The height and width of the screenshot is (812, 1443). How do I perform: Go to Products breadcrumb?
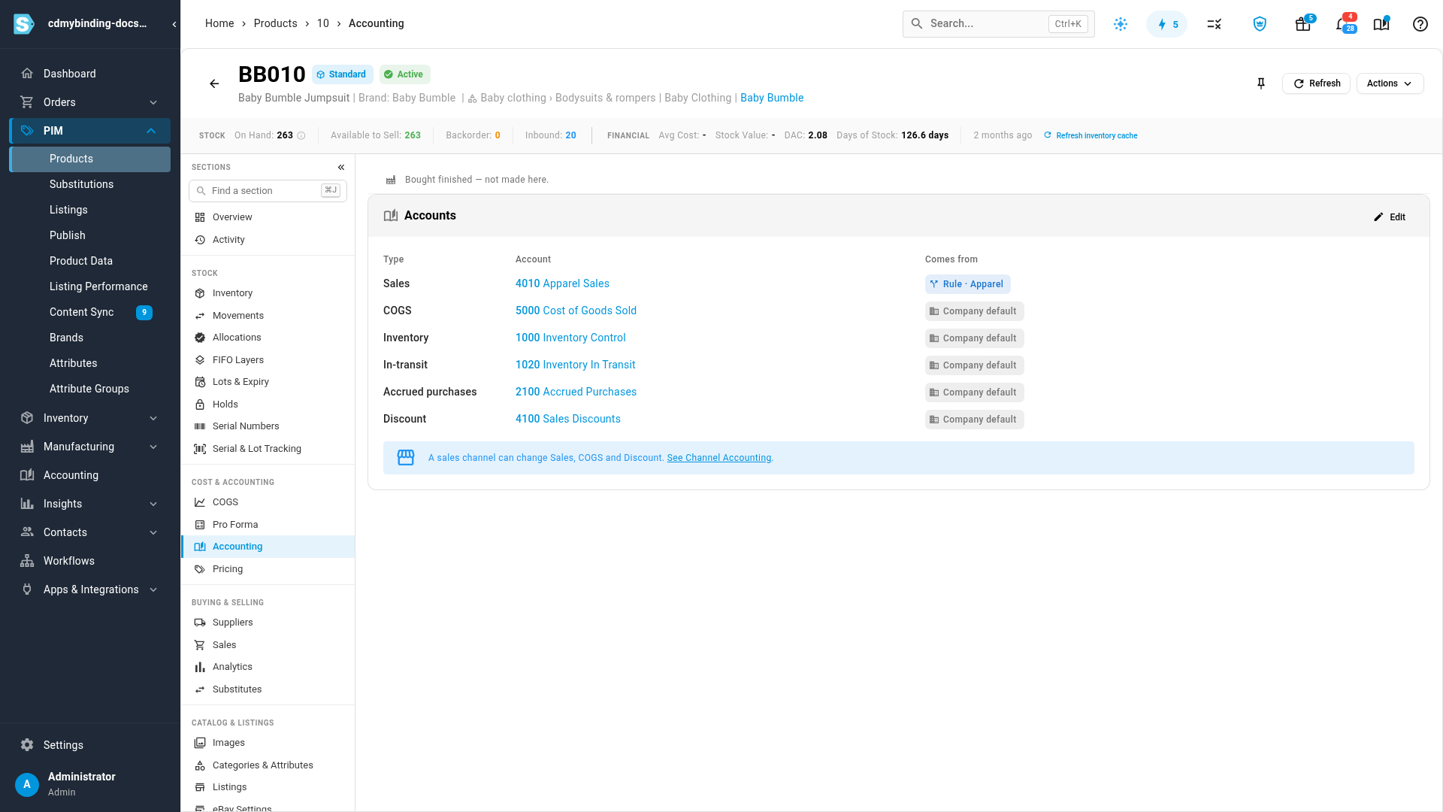tap(275, 23)
